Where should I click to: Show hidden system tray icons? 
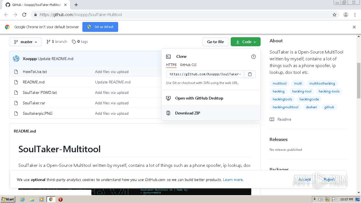[x=314, y=199]
